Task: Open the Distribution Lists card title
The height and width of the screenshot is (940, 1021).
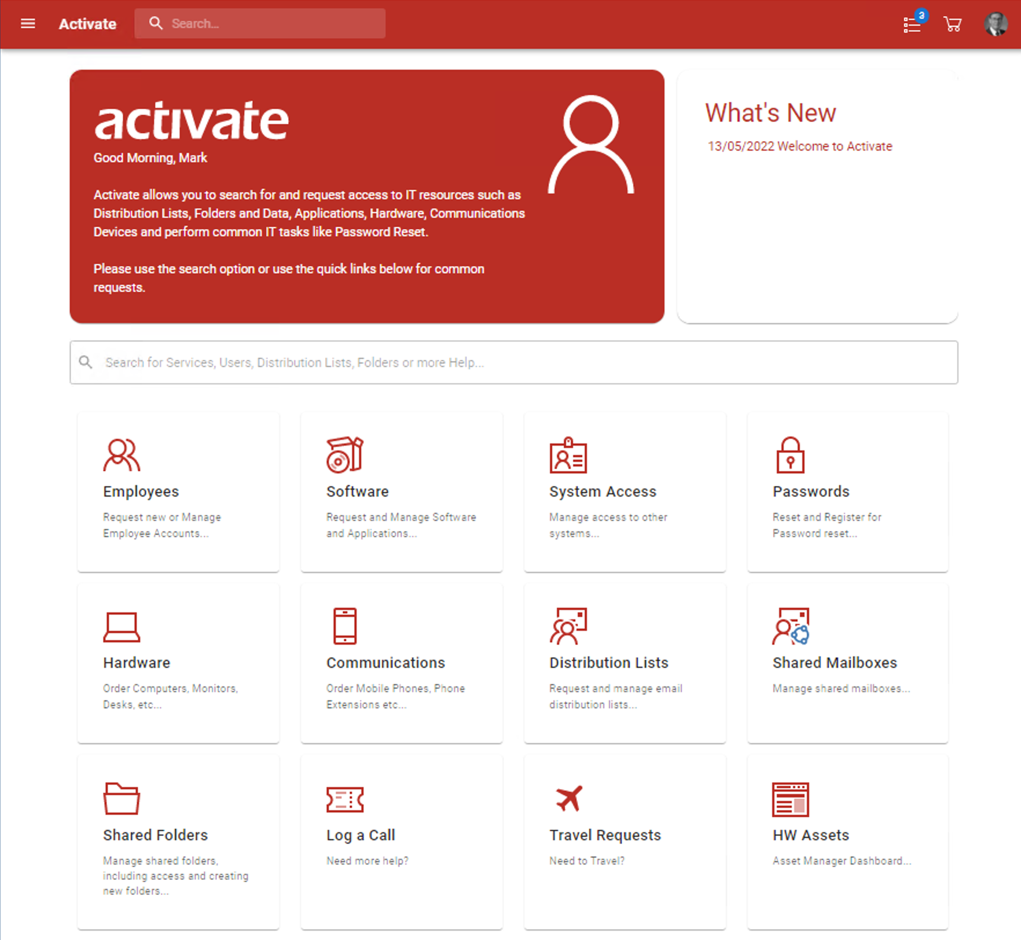Action: pyautogui.click(x=609, y=663)
